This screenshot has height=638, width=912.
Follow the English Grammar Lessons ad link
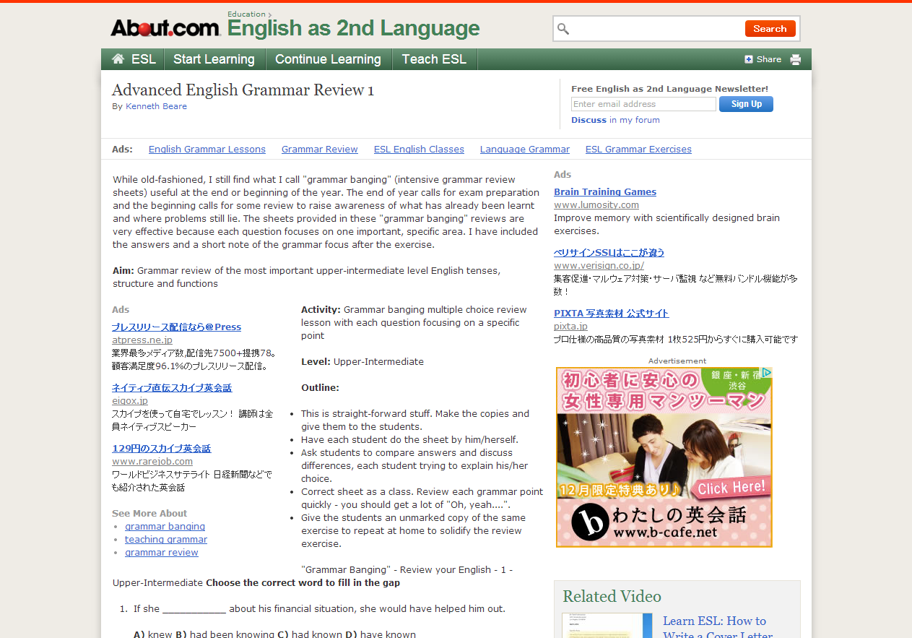click(x=207, y=150)
